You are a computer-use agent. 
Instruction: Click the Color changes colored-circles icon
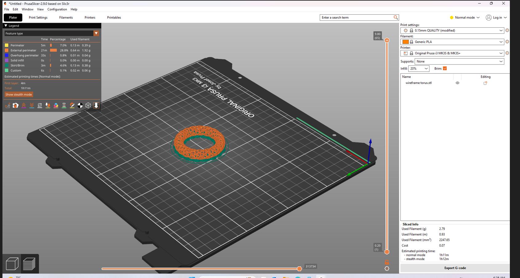click(56, 105)
